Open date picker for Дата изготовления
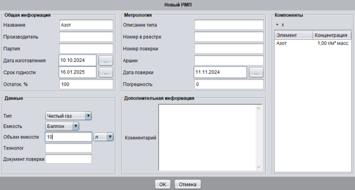Screen dimensions: 355x190 (105, 60)
